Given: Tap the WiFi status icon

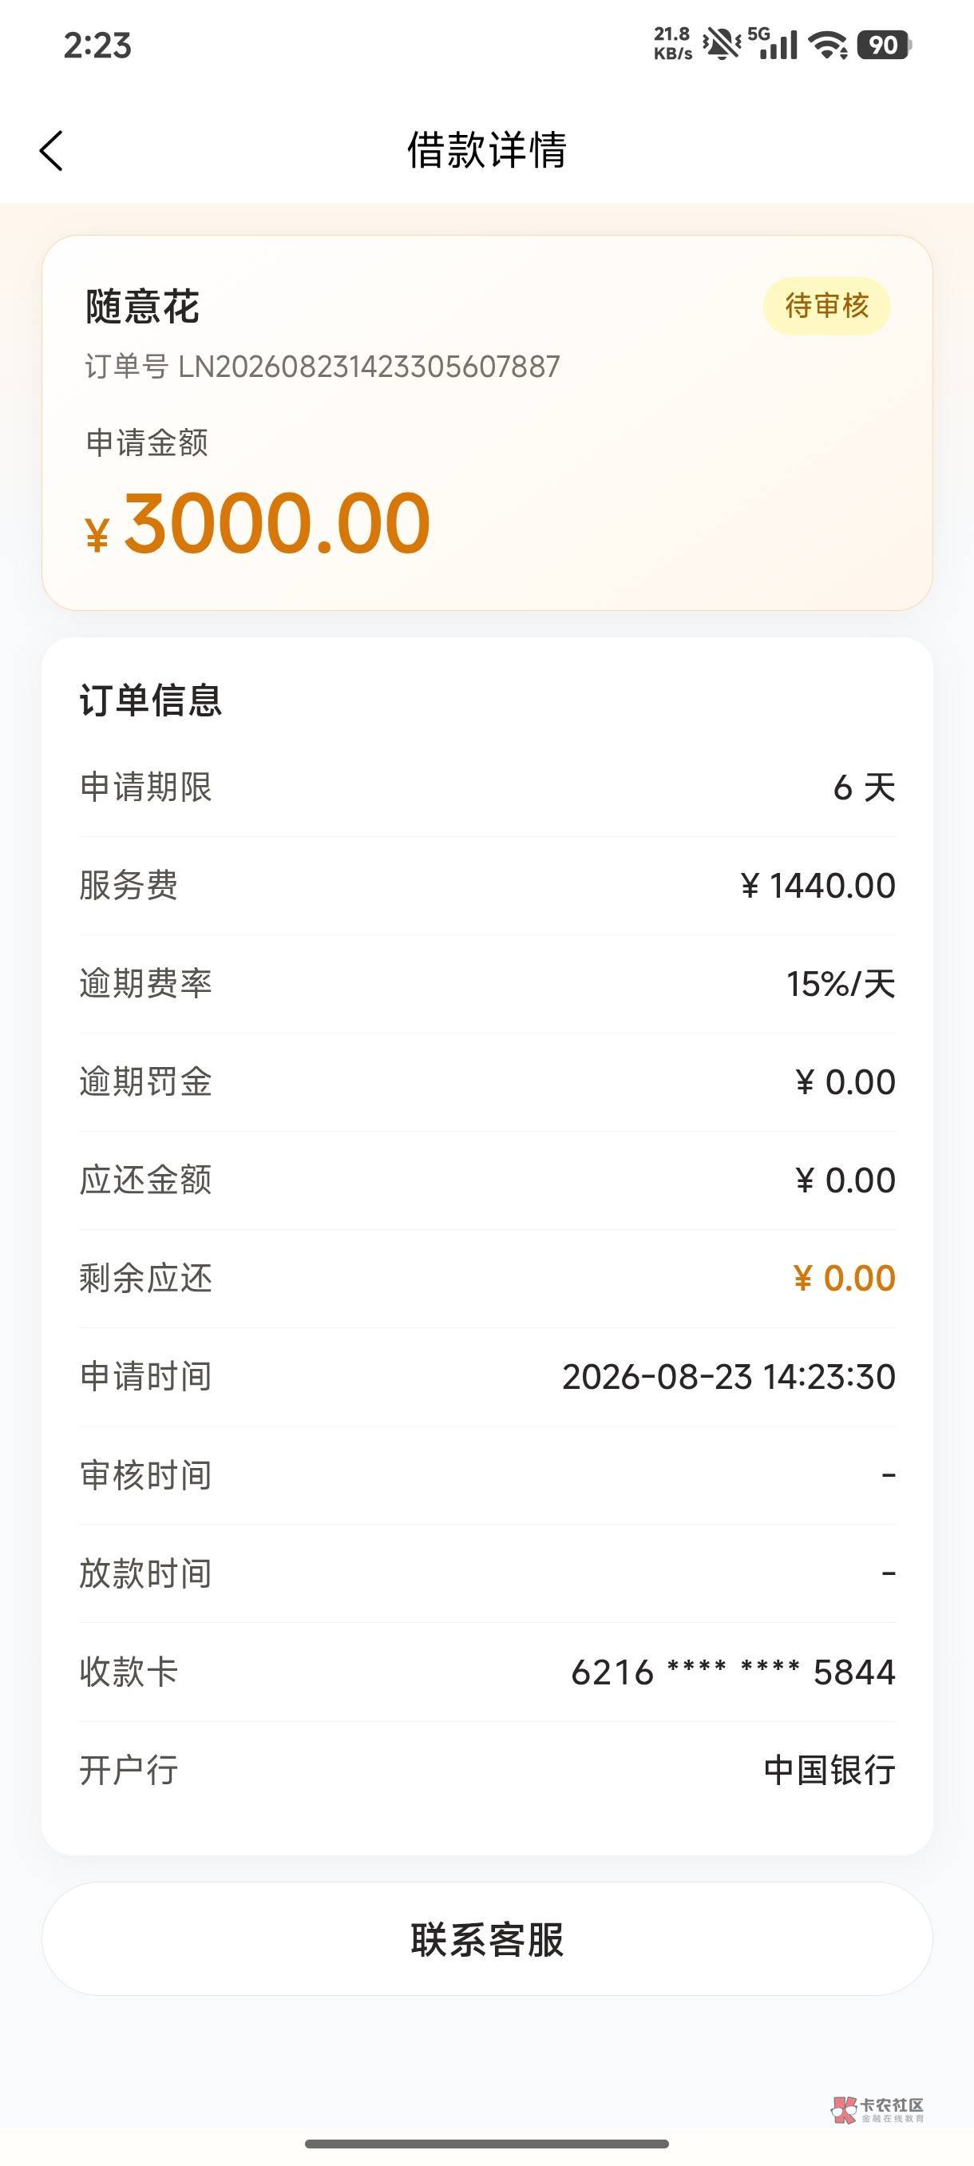Looking at the screenshot, I should pos(828,45).
